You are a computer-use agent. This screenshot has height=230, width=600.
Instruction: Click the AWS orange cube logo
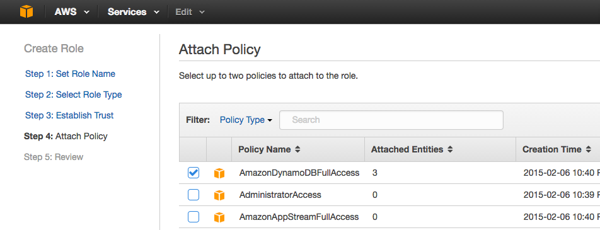[26, 11]
